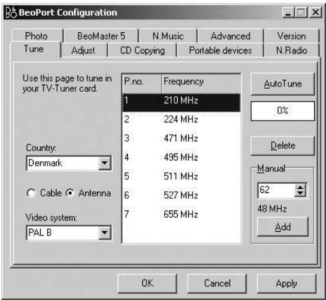Maximize the BeoPort Configuration window
The width and height of the screenshot is (326, 300).
point(302,12)
